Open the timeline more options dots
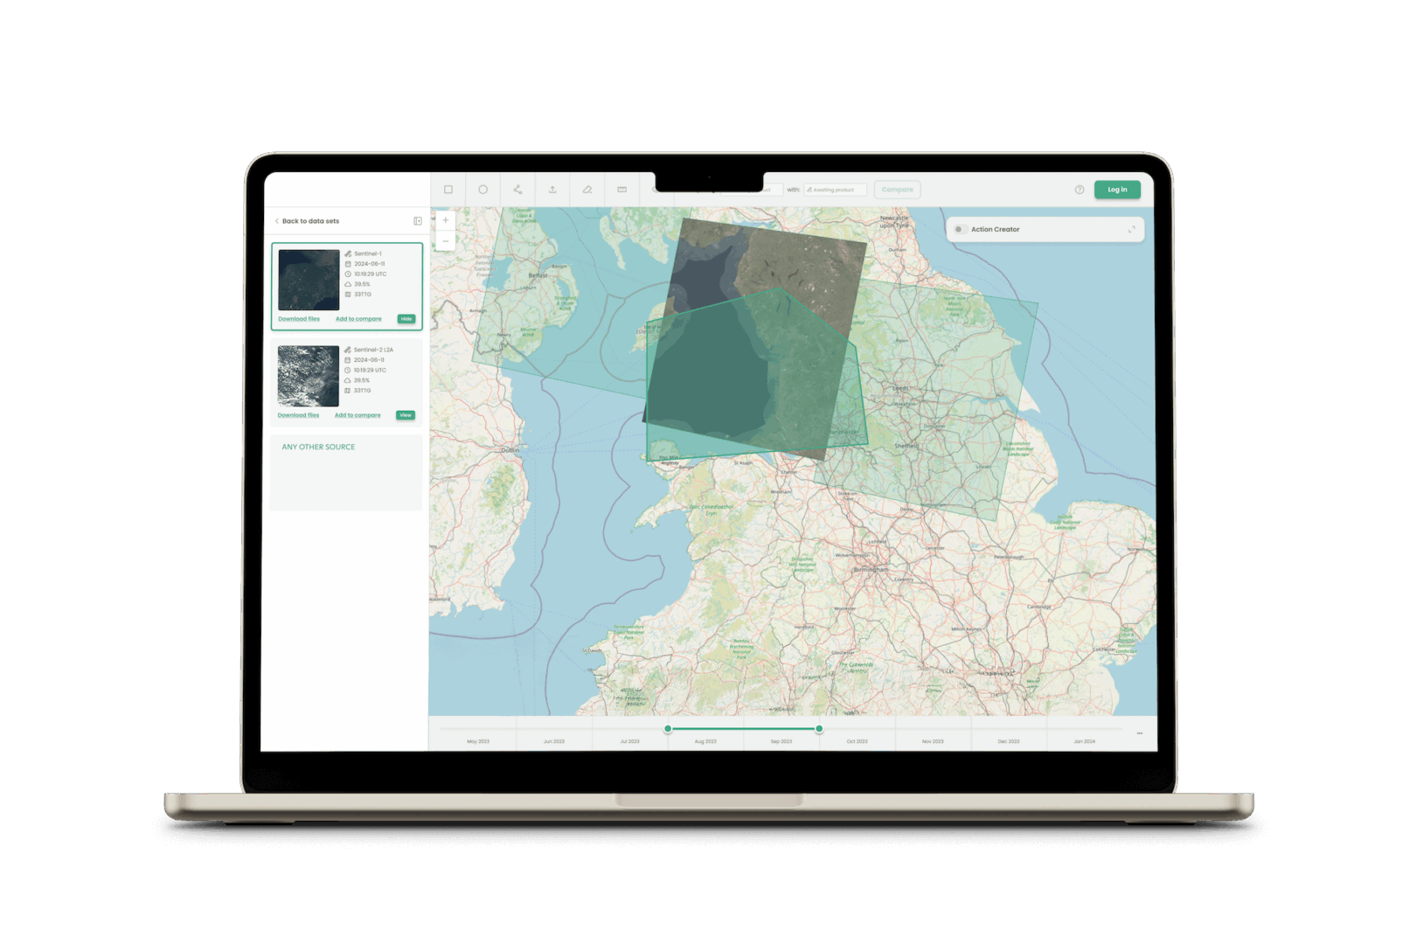Screen dimensions: 1416x944 [x=1140, y=733]
